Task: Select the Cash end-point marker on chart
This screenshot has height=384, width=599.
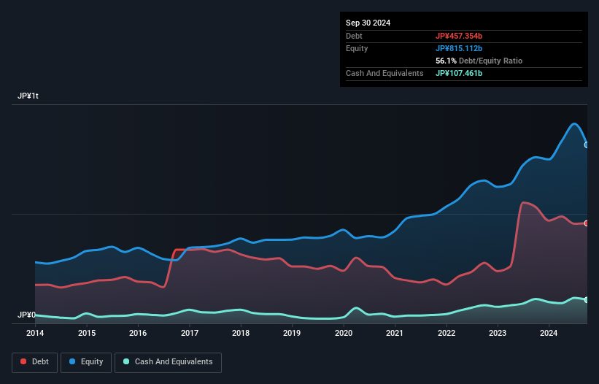Action: click(587, 300)
